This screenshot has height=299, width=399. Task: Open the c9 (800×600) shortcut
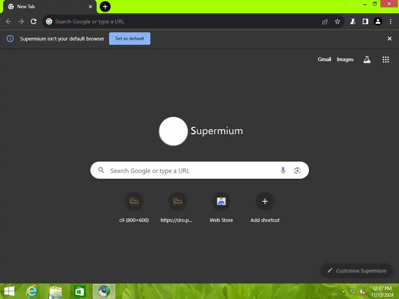pos(134,208)
